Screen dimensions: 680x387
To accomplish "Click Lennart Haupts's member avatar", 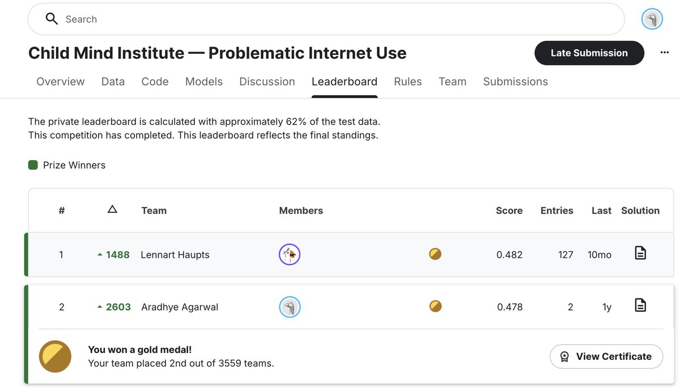I will [x=290, y=254].
